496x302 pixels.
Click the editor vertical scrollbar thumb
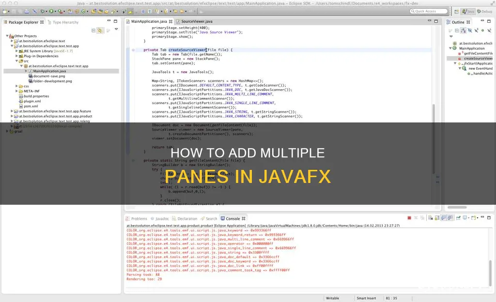tap(434, 139)
